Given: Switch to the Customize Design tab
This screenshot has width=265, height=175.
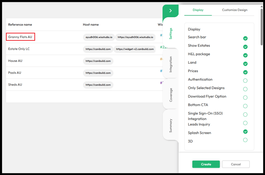Looking at the screenshot, I should (x=235, y=10).
